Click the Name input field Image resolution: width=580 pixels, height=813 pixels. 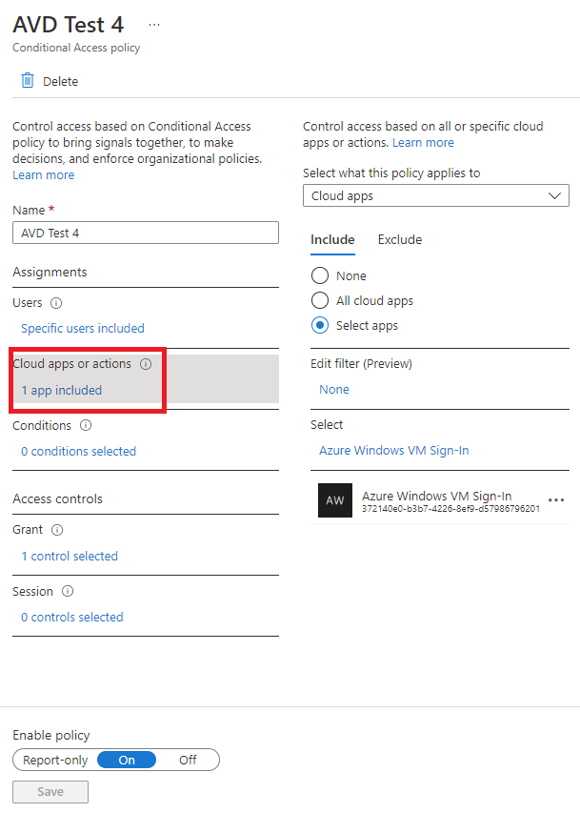click(x=146, y=233)
